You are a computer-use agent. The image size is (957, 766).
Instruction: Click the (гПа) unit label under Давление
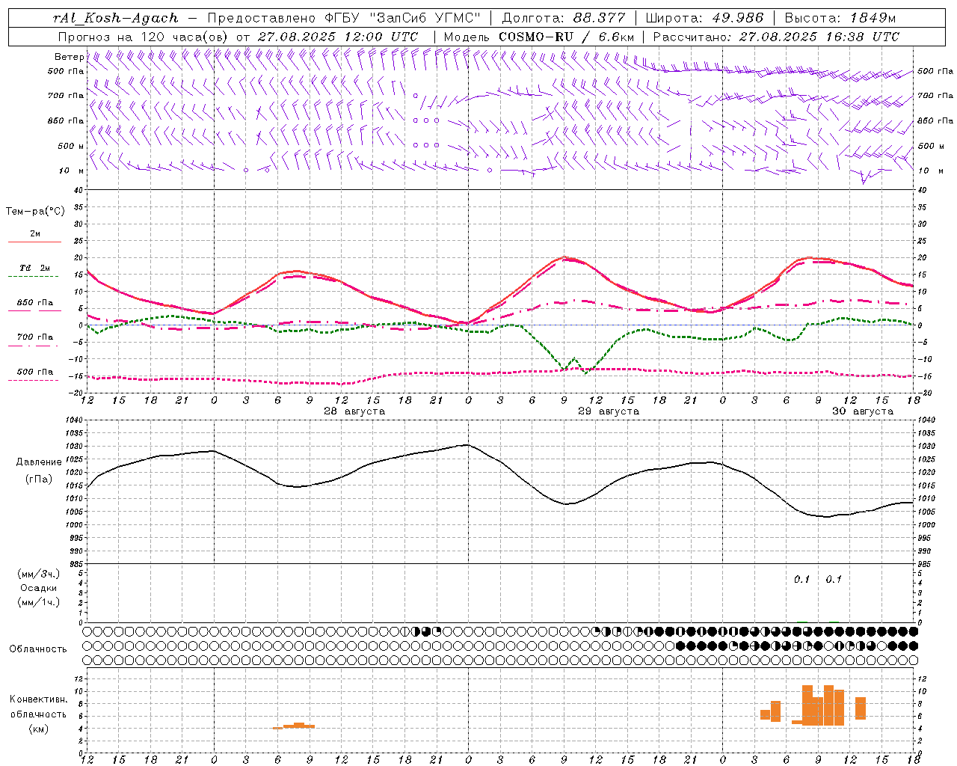39,479
